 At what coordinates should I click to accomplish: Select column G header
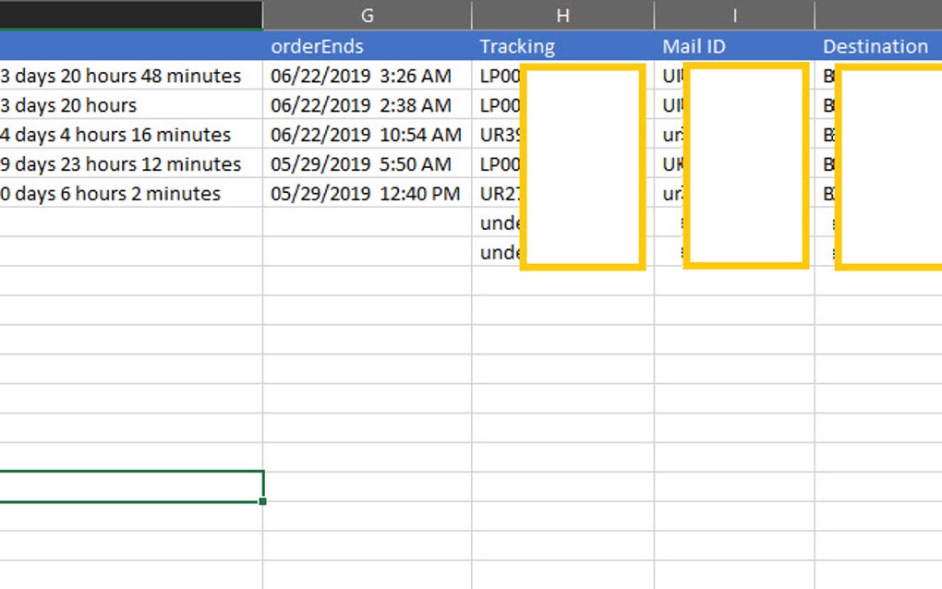click(367, 15)
